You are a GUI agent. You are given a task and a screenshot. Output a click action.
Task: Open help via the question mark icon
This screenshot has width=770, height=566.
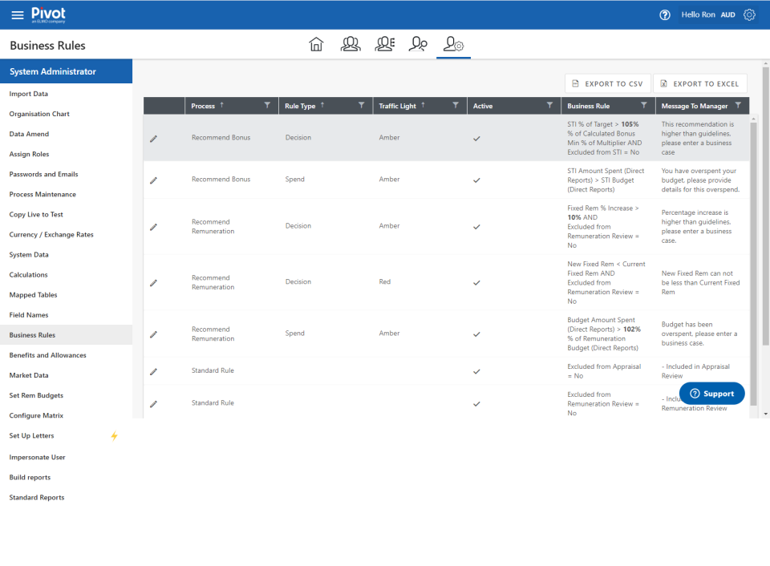click(664, 14)
